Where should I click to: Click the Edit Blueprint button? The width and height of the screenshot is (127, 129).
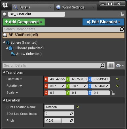pyautogui.click(x=103, y=22)
